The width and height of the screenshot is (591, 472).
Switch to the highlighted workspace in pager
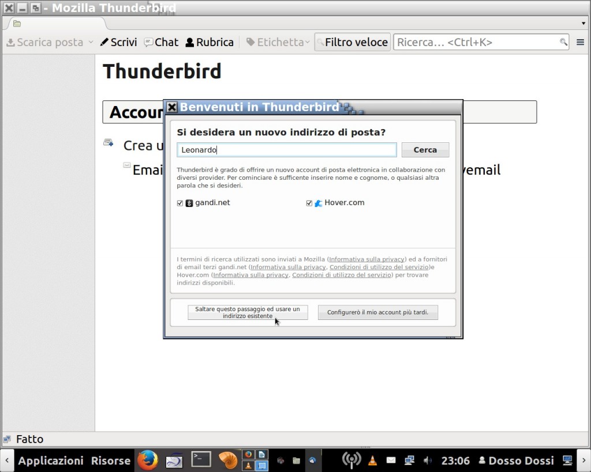coord(261,466)
